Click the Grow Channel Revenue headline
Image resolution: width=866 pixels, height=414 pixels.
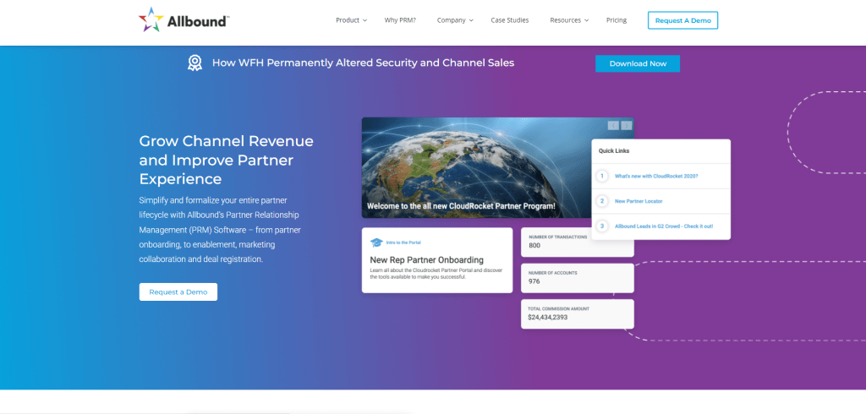click(x=226, y=160)
